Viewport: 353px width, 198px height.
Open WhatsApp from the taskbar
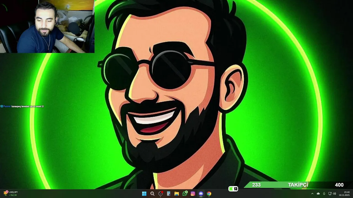(x=185, y=194)
